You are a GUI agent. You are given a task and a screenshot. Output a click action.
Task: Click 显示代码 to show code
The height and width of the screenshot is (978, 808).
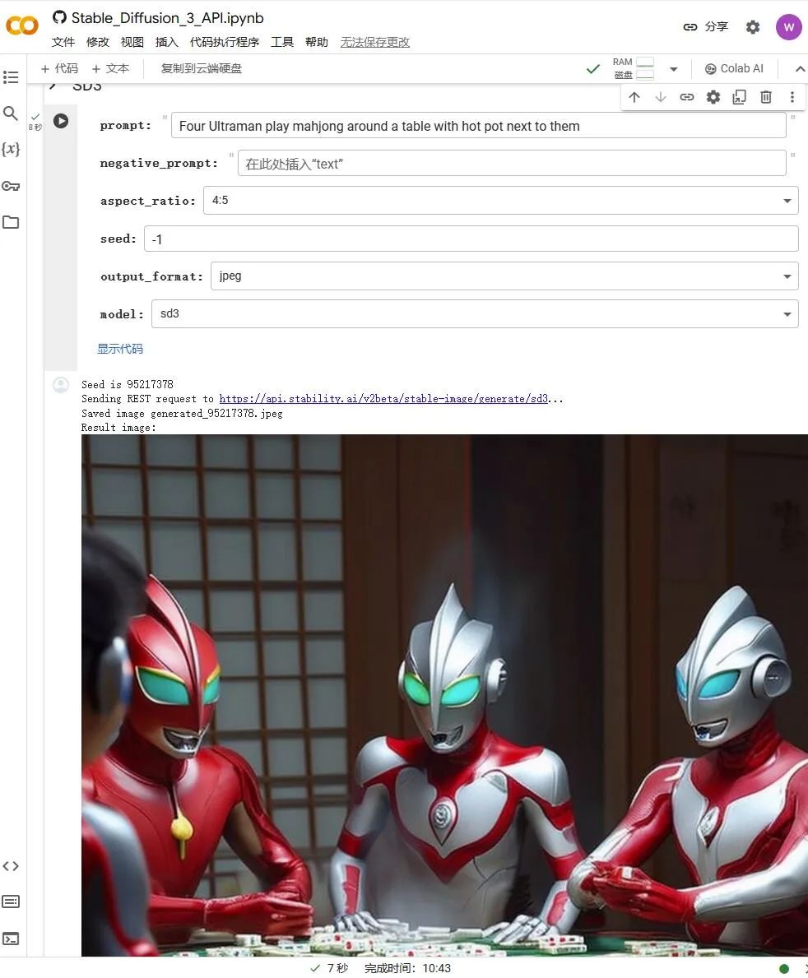[120, 349]
